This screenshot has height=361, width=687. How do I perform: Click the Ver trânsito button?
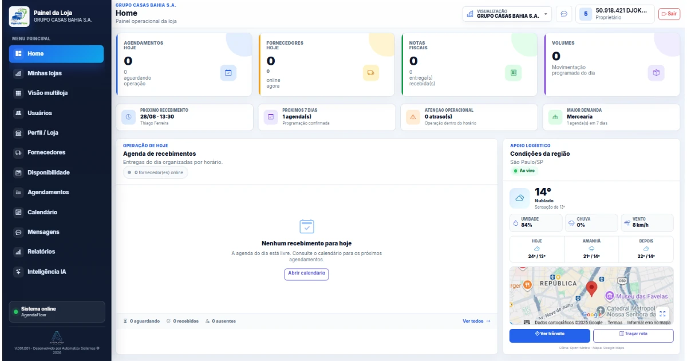550,336
